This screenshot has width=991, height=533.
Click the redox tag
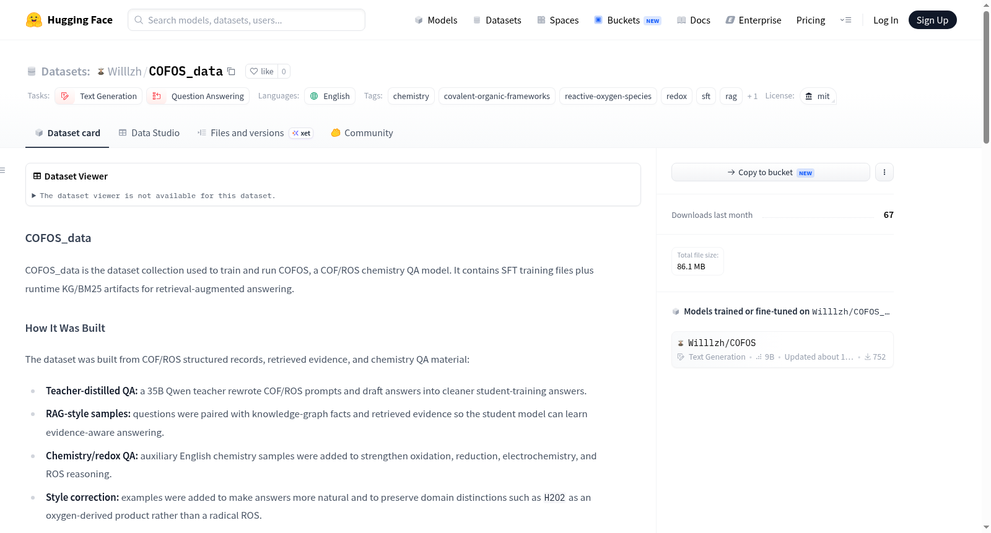[676, 96]
